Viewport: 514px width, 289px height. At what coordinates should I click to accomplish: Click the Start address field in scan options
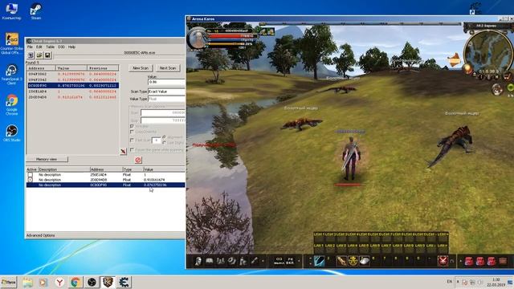(x=163, y=112)
